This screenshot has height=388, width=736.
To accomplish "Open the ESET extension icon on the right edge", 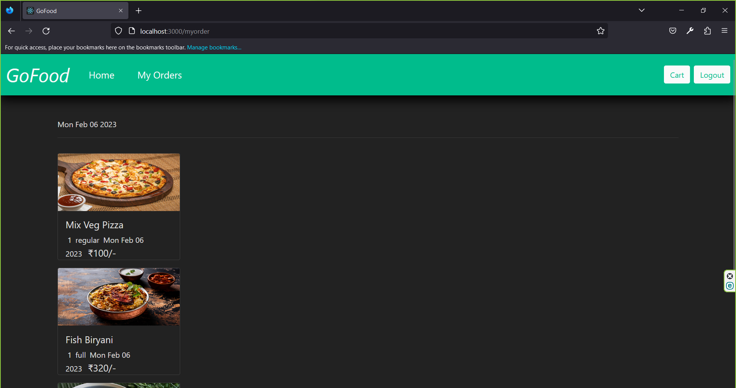I will point(730,286).
